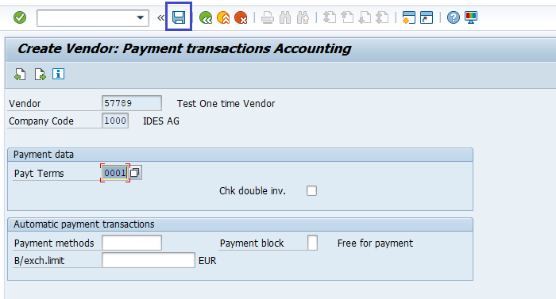Click the green Enter checkmark icon

pos(20,17)
